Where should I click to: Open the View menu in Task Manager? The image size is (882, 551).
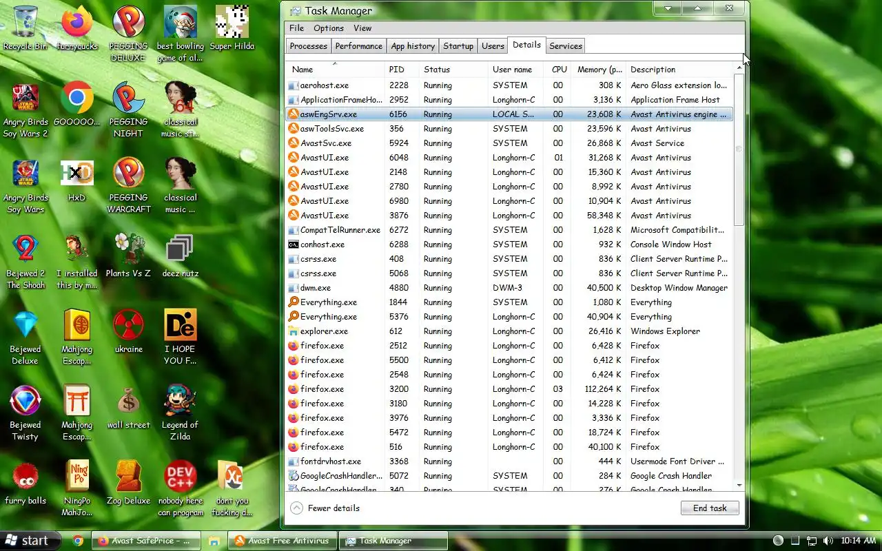[362, 28]
